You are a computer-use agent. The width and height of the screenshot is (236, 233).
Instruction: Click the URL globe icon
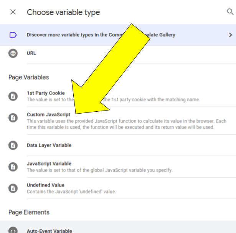point(13,53)
